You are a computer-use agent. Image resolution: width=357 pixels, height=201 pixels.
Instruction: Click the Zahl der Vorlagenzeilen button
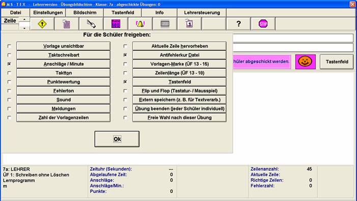pyautogui.click(x=63, y=118)
